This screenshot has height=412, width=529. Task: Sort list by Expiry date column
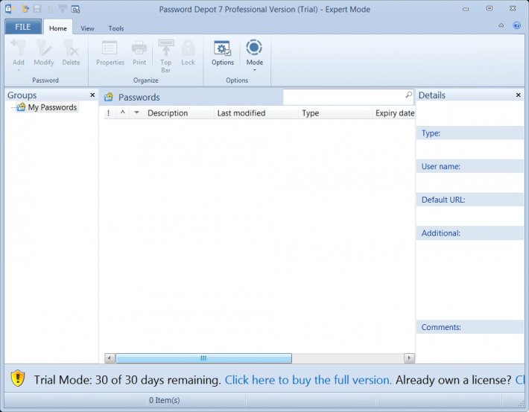pyautogui.click(x=395, y=113)
